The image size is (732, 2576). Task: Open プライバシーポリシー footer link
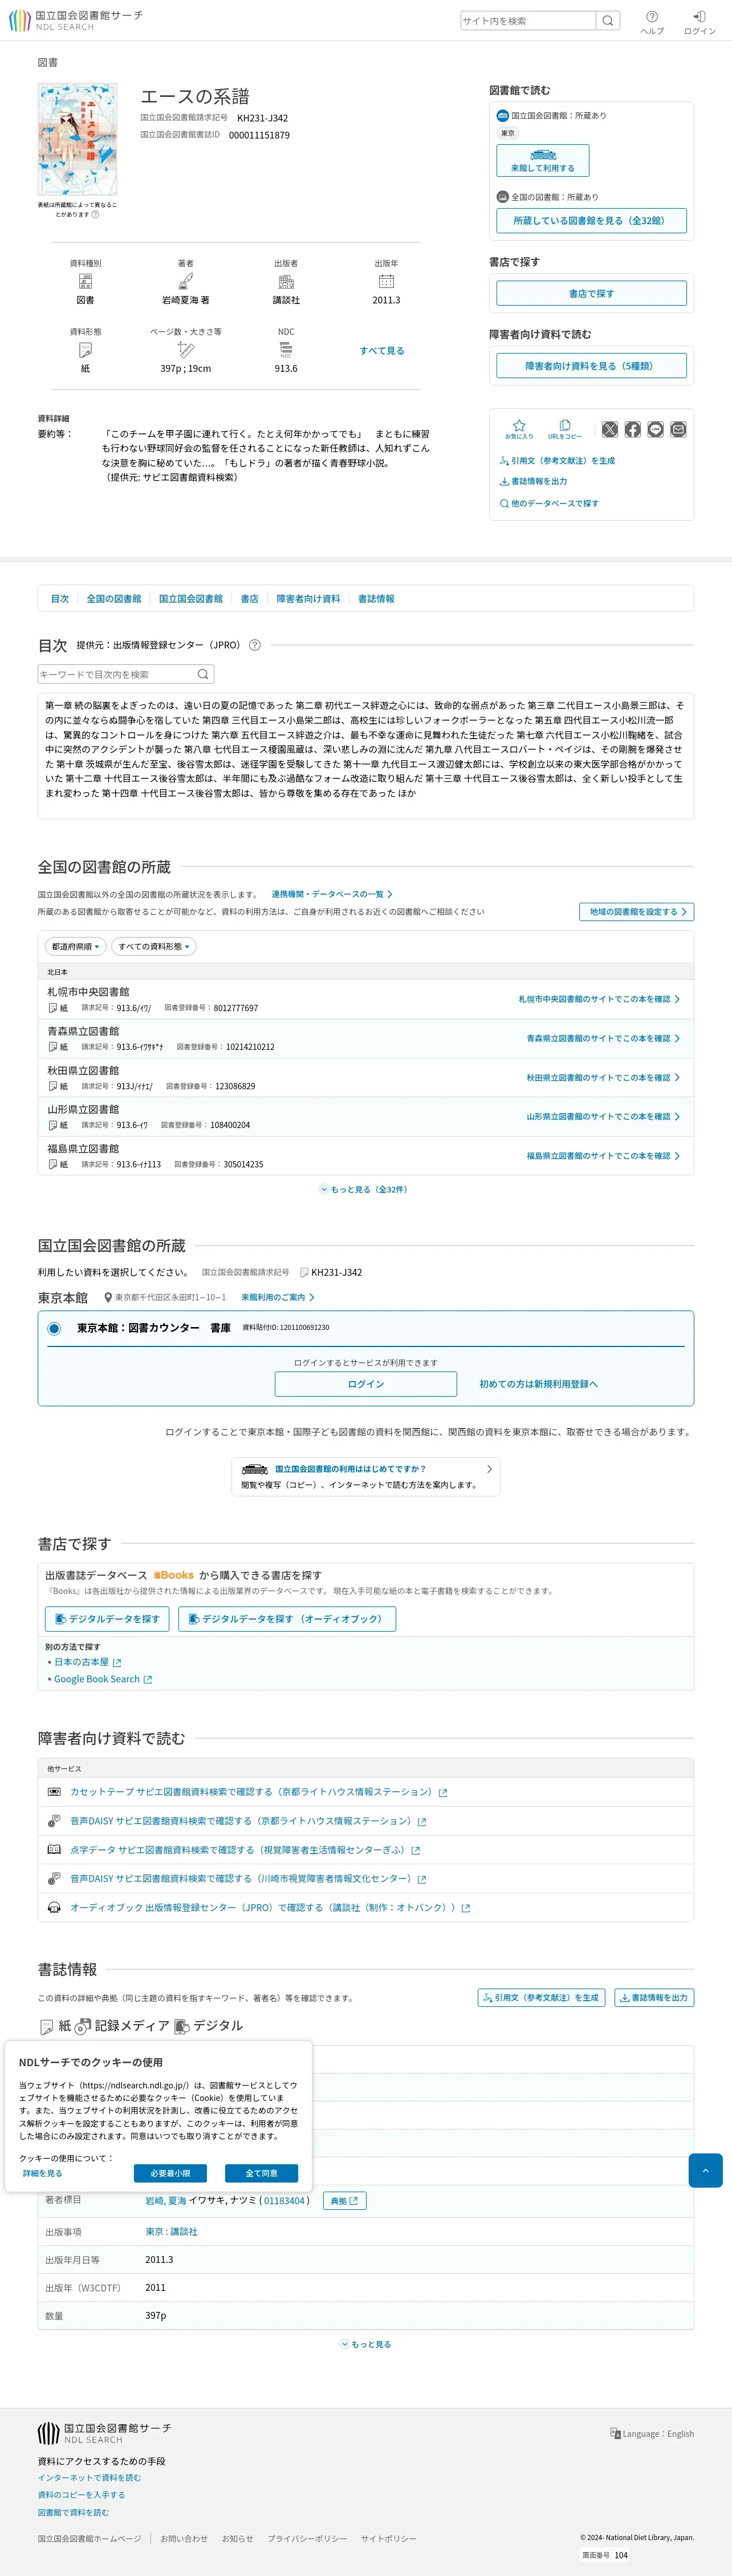click(307, 2538)
